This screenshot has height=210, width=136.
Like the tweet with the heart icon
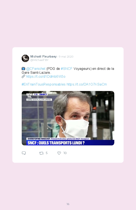[x=59, y=153]
